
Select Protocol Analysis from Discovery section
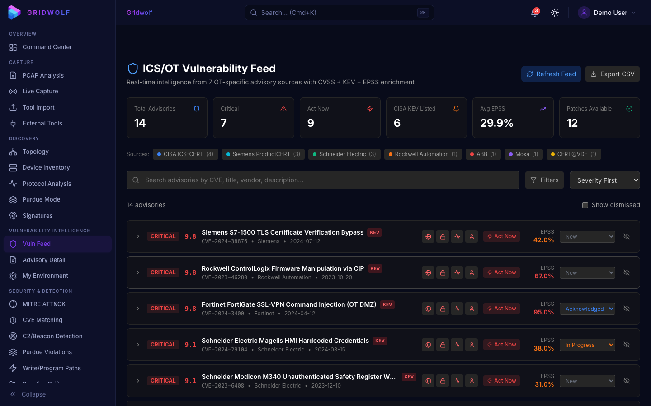click(47, 184)
